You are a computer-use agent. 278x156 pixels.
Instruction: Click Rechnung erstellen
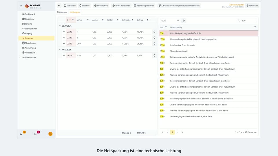tap(144, 6)
